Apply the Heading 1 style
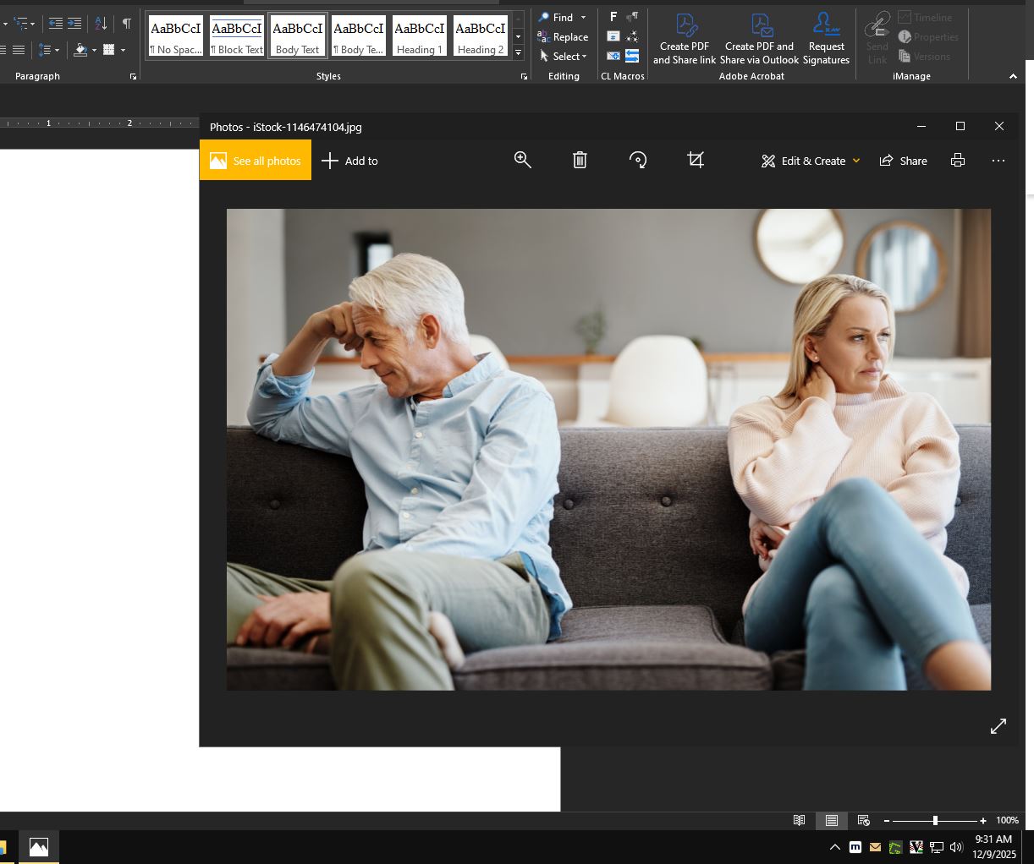This screenshot has width=1034, height=864. point(420,36)
